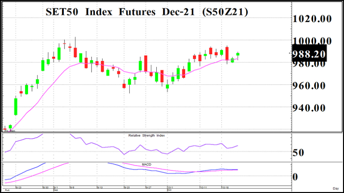344x193 pixels.
Task: Click the 10/18 date marker on time axis
Action: coord(225,188)
